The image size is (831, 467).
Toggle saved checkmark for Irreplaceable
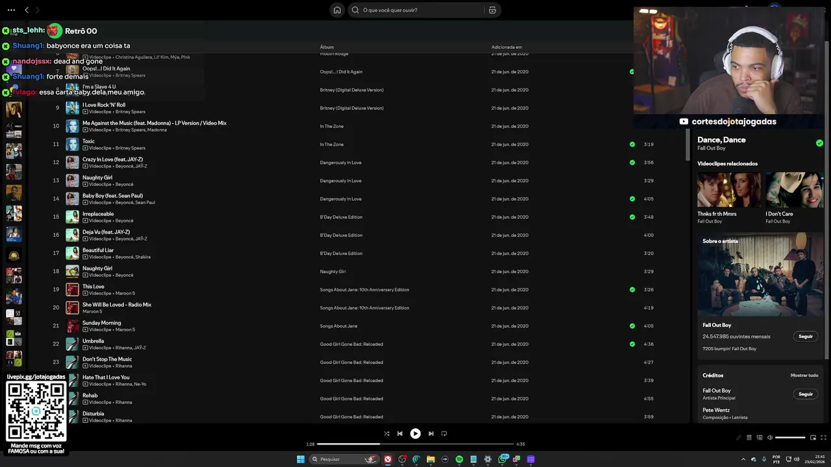tap(632, 217)
